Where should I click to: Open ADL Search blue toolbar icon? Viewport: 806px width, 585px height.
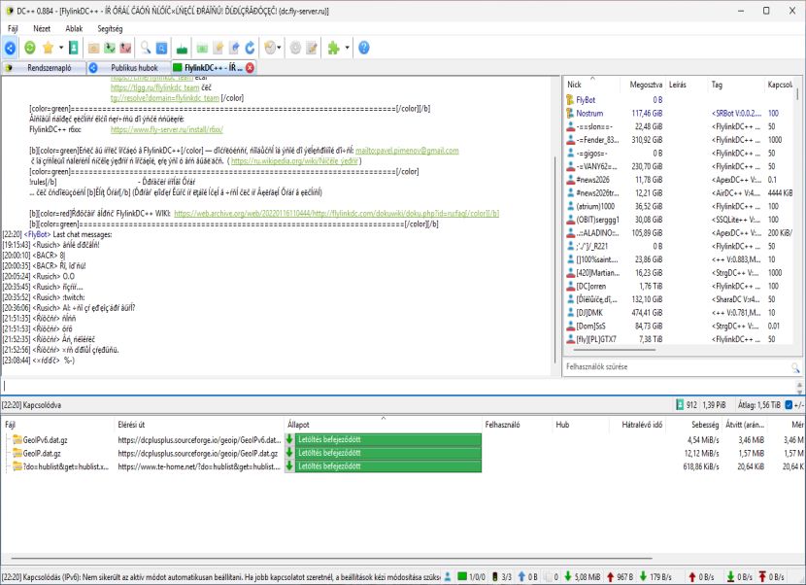click(161, 48)
